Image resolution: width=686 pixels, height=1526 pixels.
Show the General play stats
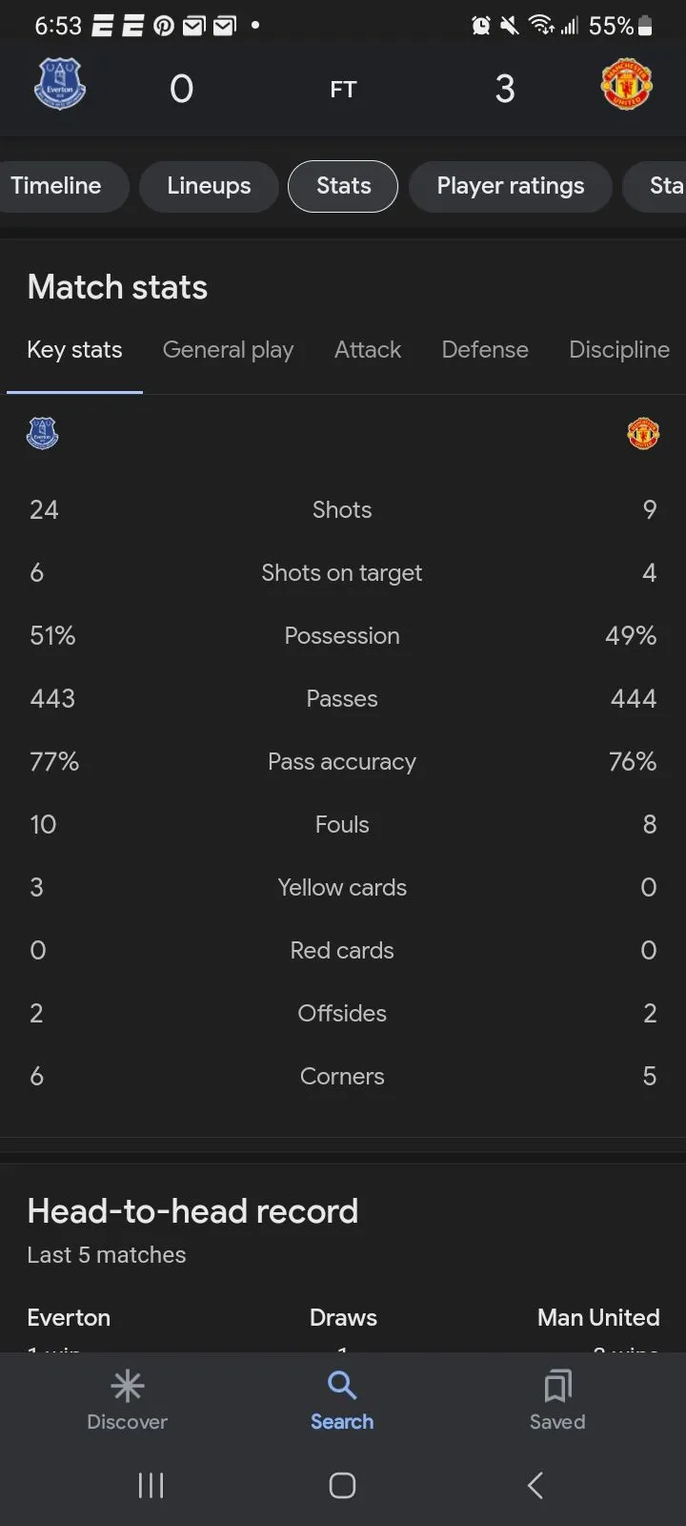point(228,350)
